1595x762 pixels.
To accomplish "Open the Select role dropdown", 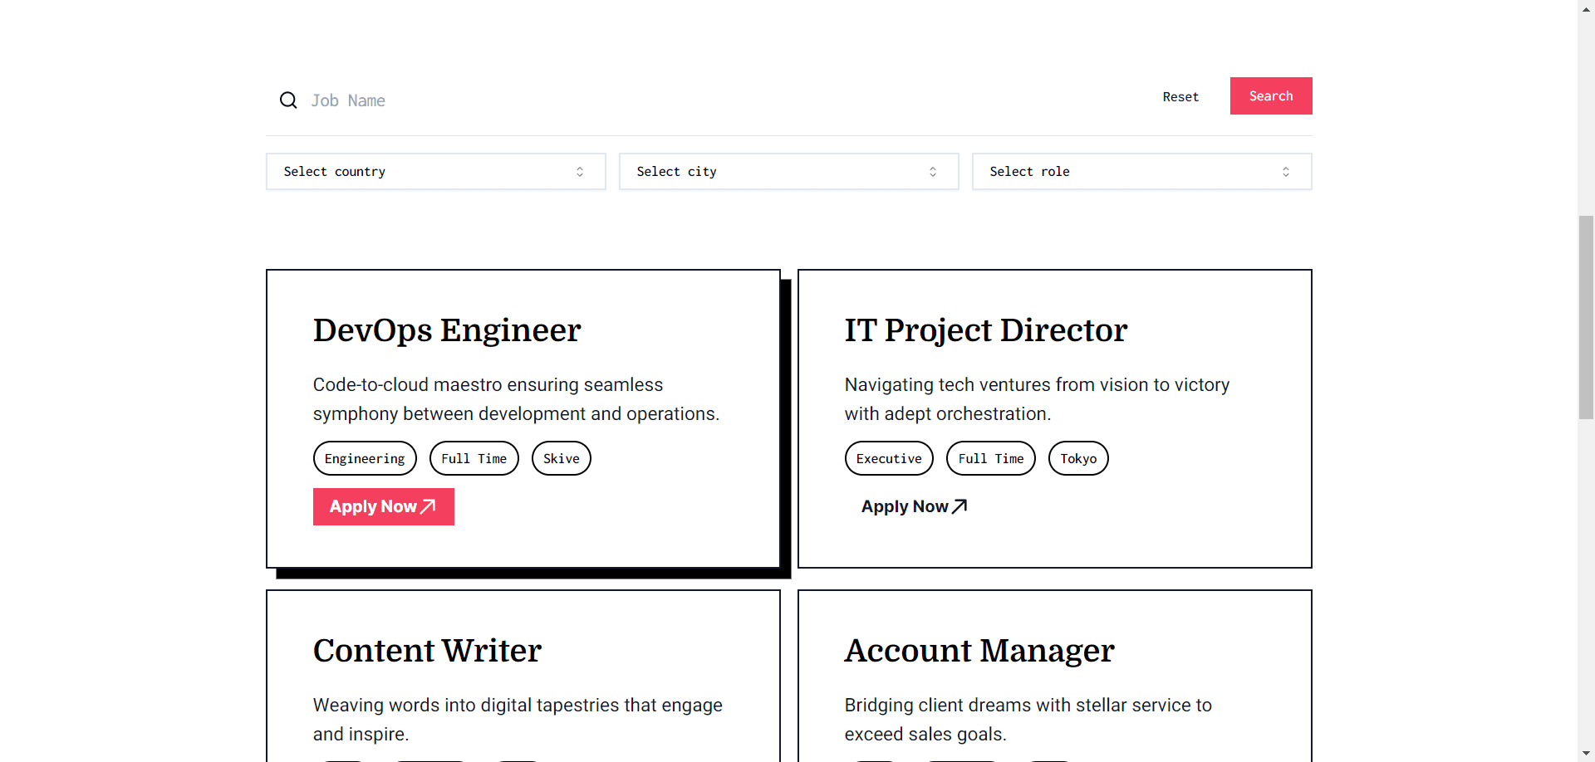I will pos(1141,172).
